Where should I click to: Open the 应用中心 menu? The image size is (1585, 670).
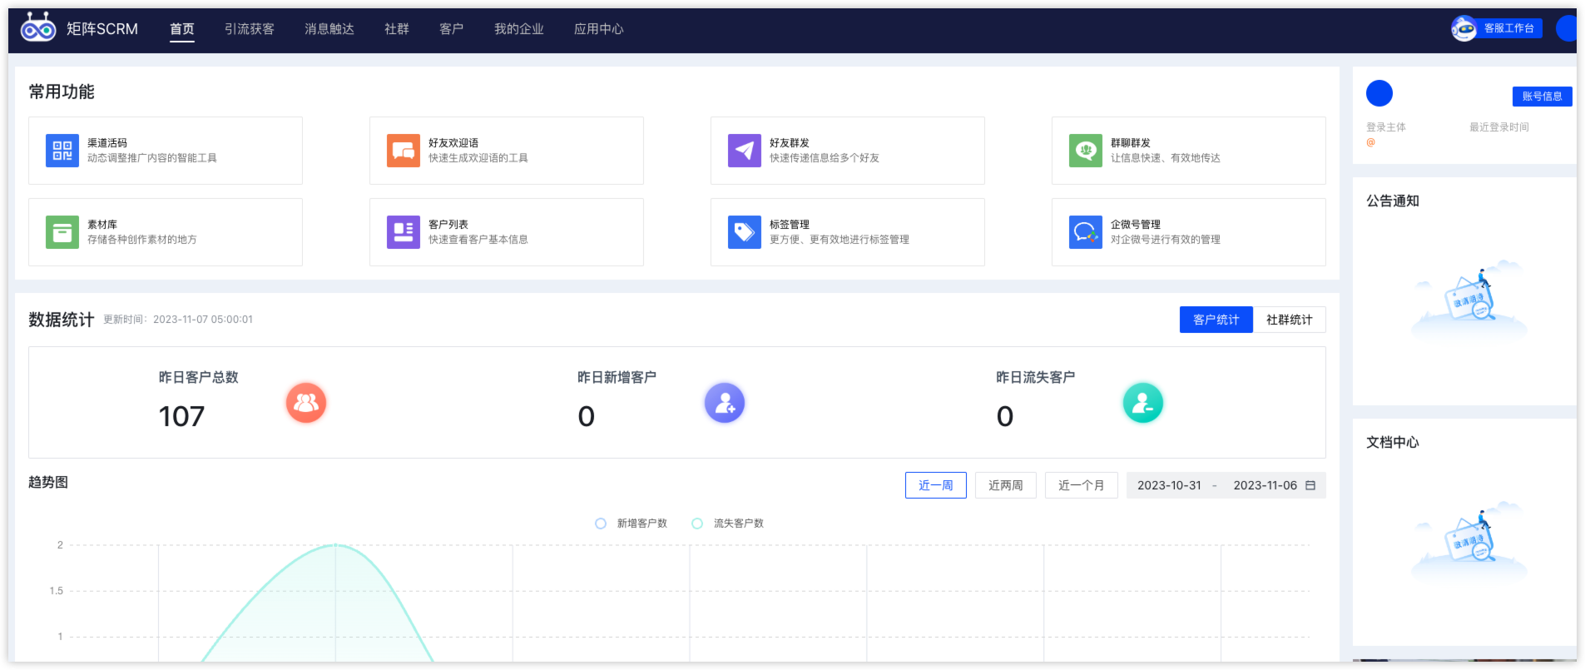pos(599,29)
